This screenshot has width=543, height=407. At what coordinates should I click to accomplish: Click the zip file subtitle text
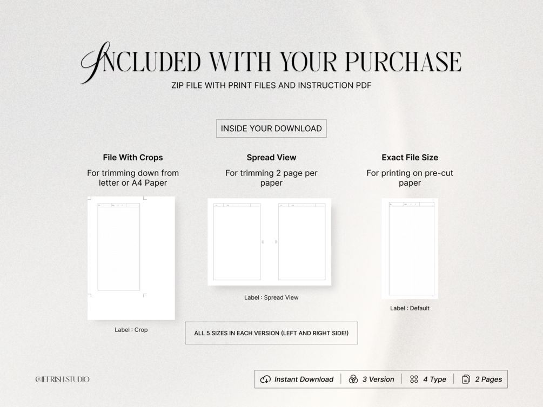point(271,85)
